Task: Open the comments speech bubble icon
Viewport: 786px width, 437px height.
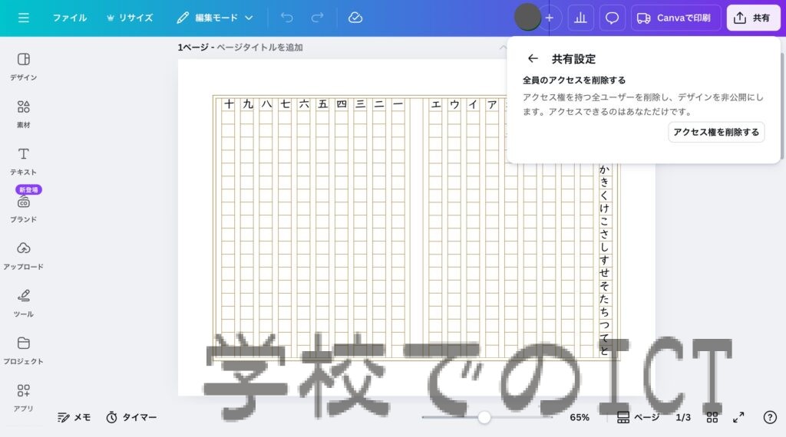Action: [x=612, y=18]
